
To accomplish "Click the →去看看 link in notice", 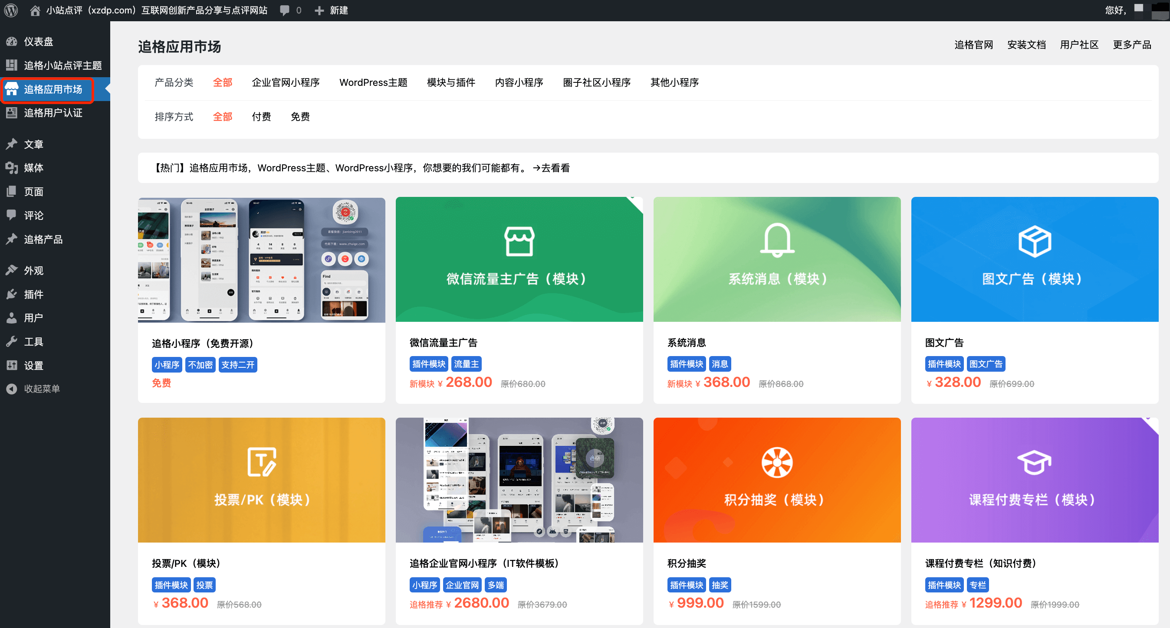I will (551, 168).
